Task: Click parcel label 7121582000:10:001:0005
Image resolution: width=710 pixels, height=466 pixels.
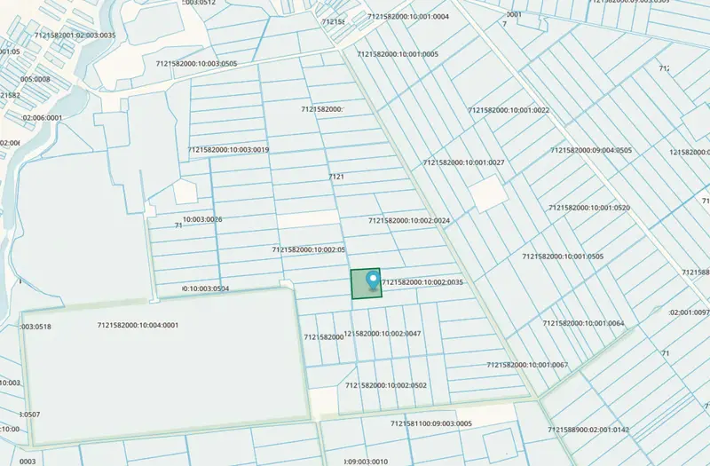Action: point(398,54)
